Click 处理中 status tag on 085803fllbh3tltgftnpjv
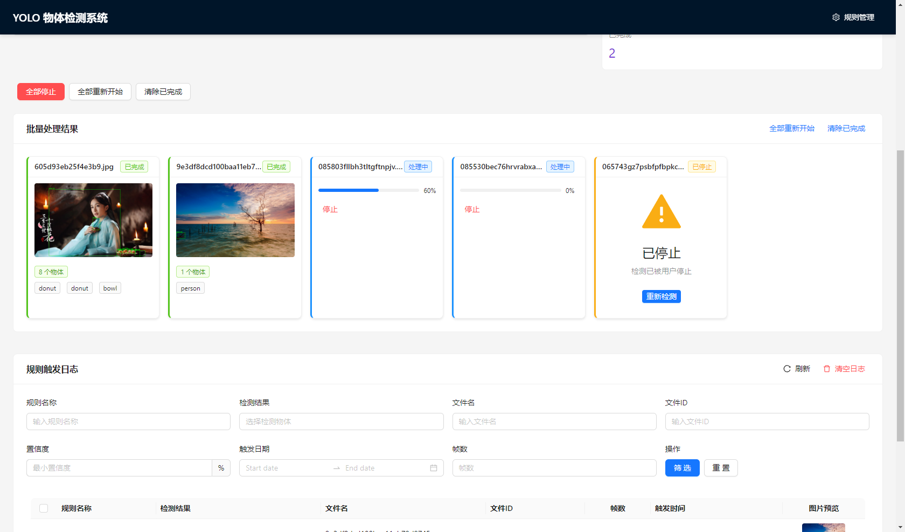The image size is (905, 532). [418, 167]
